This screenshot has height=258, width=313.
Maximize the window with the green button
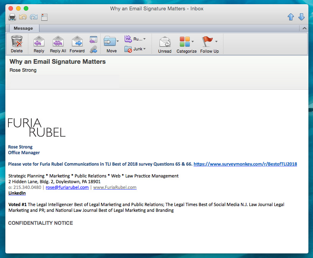pyautogui.click(x=26, y=8)
